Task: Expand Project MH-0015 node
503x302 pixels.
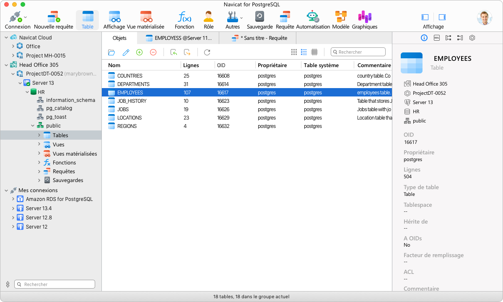Action: coord(13,55)
